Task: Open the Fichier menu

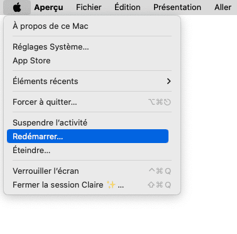Action: point(89,8)
